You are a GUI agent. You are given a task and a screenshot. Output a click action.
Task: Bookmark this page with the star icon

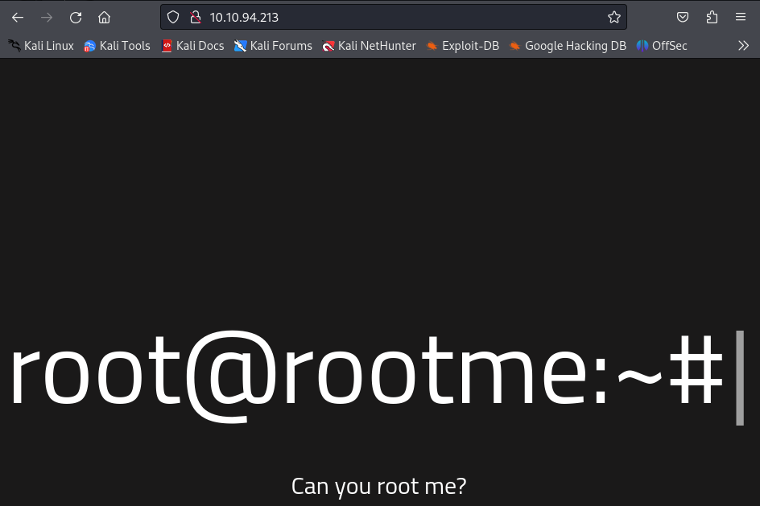pos(614,18)
